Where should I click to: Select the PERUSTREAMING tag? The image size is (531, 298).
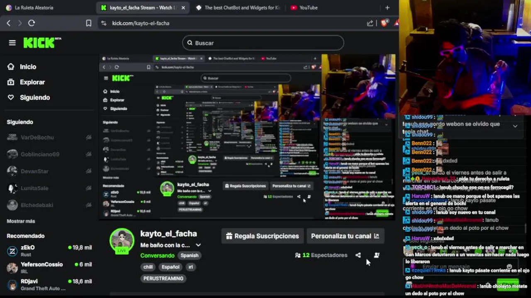[163, 279]
